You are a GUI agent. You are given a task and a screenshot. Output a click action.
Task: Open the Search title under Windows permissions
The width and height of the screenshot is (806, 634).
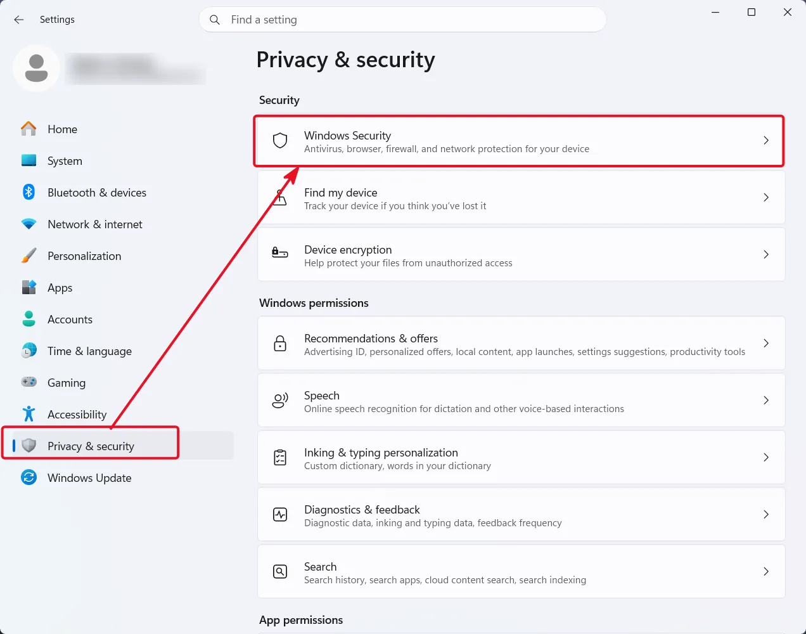(x=320, y=567)
